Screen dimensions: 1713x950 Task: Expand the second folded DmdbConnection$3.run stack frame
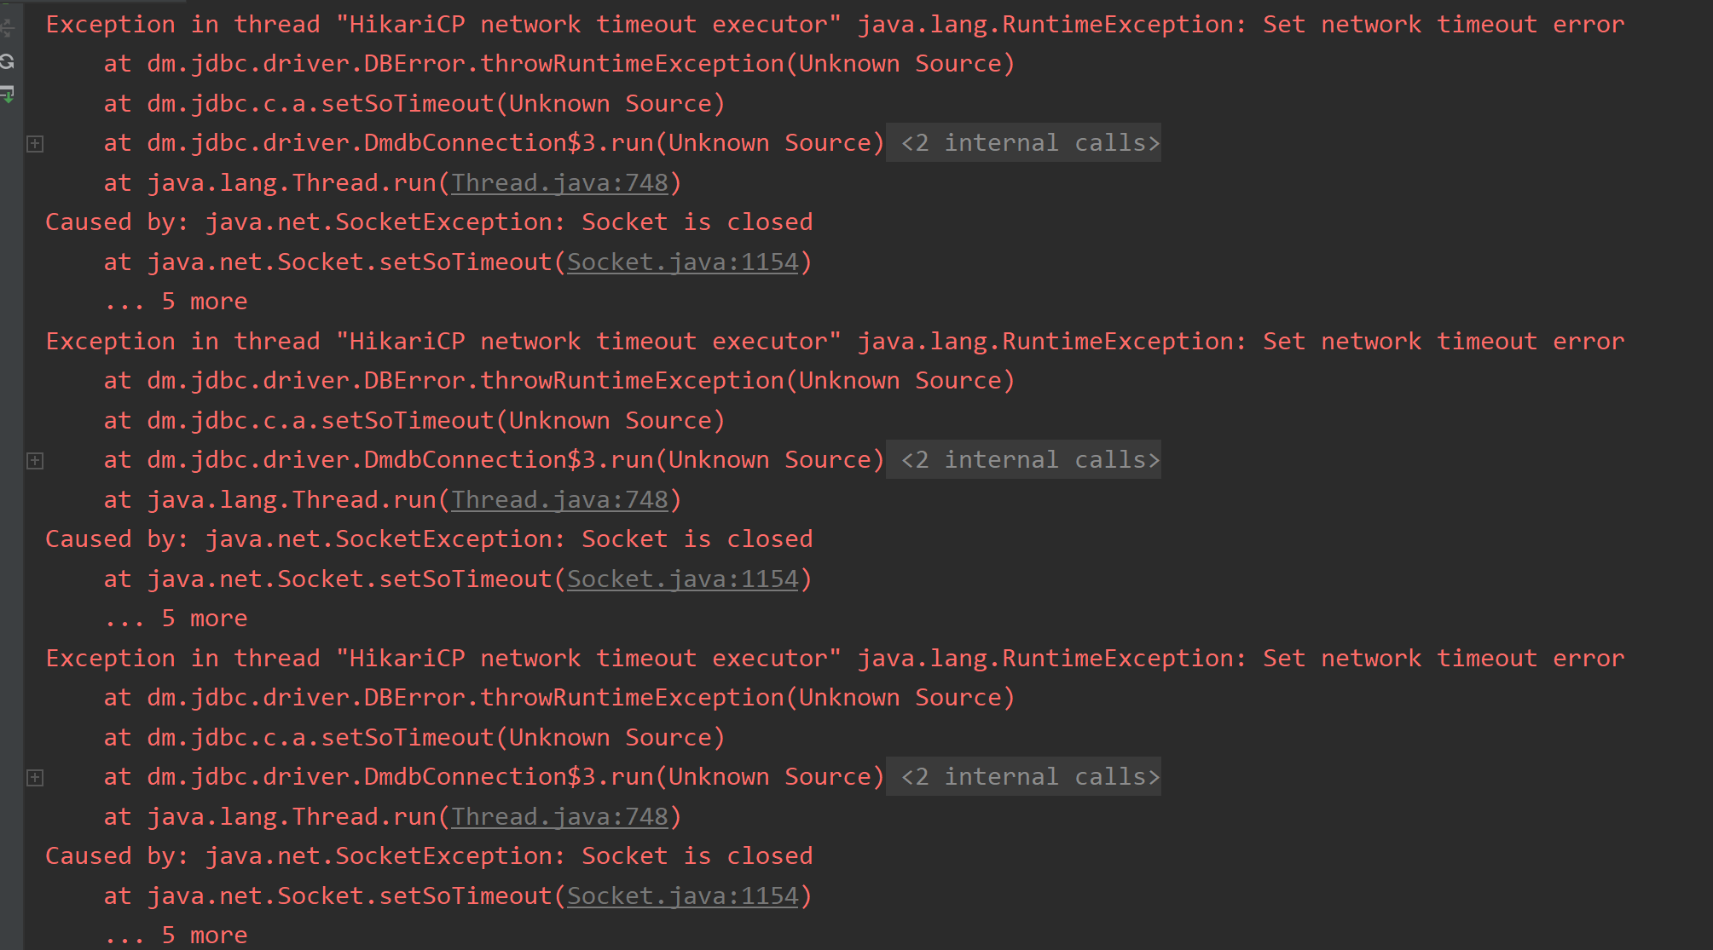(x=35, y=461)
